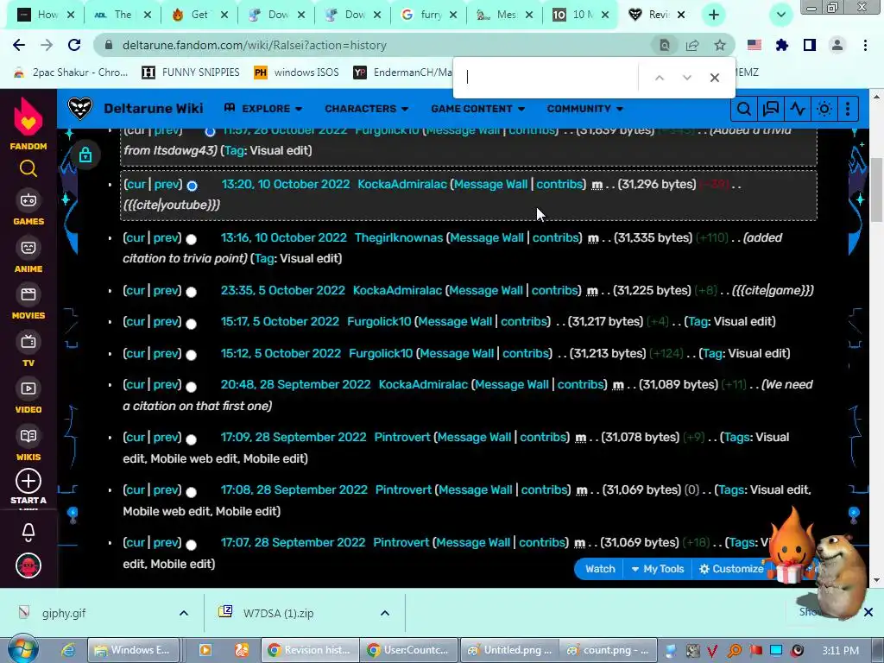Open Thegirlknownas user link
This screenshot has width=884, height=663.
tap(399, 237)
